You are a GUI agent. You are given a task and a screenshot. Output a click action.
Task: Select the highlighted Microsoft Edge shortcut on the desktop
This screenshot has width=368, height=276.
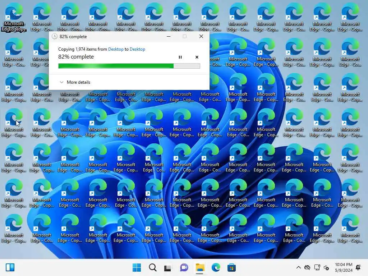tap(14, 17)
